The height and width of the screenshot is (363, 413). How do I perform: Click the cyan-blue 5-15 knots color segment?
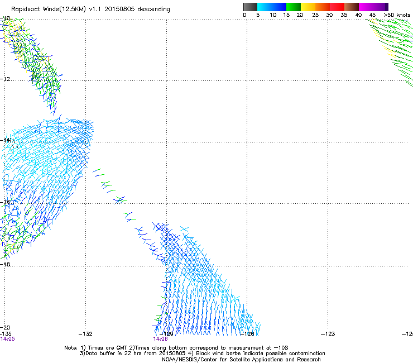(272, 7)
